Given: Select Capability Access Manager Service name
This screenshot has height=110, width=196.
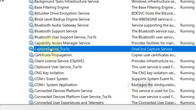Looking at the screenshot, I should click(x=62, y=43).
